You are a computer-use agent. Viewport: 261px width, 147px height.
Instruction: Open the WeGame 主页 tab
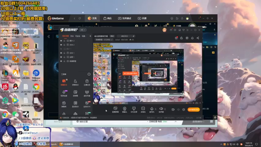click(x=92, y=18)
